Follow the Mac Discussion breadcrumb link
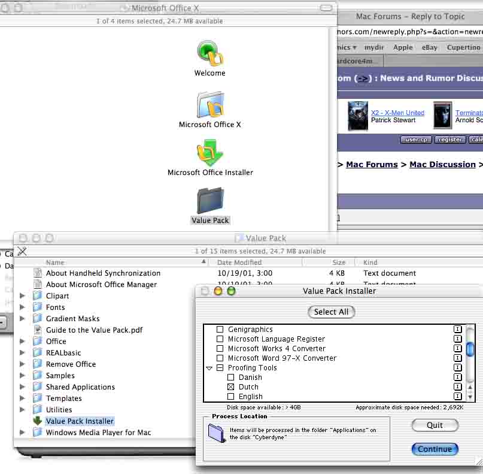Screen dimensions: 483x474 442,164
